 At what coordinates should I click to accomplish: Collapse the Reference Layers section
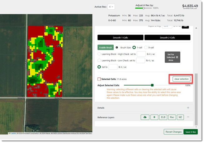coord(188,117)
